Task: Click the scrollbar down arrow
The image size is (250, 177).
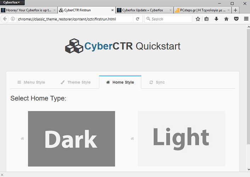Action: coord(248,169)
